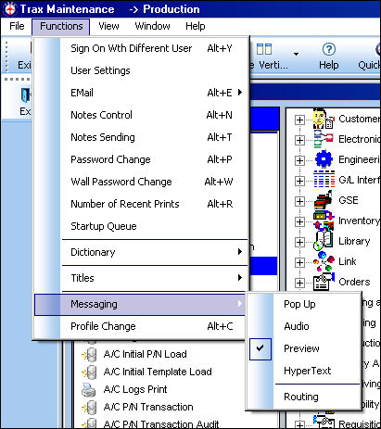Open the Window menu
Screen dimensions: 381x429
pyautogui.click(x=152, y=26)
